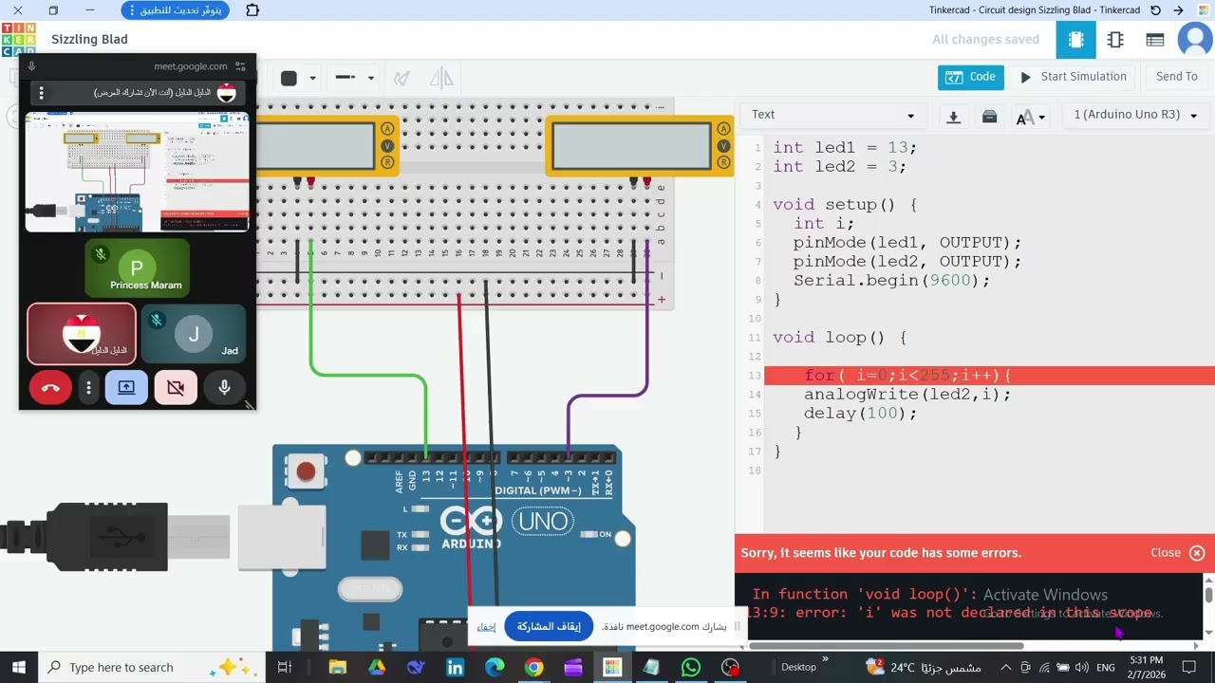Open Microsoft Edge from taskbar
The image size is (1215, 683).
click(495, 667)
